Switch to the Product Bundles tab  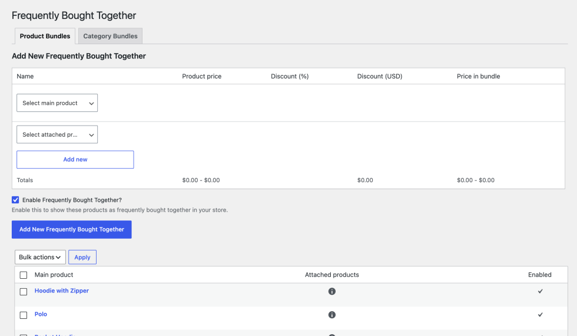45,36
